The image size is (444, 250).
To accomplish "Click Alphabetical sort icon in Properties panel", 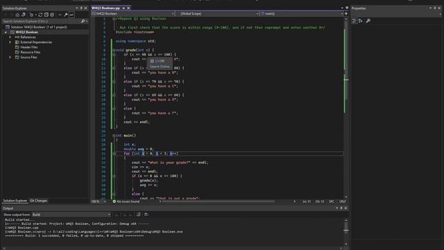I will click(x=361, y=21).
